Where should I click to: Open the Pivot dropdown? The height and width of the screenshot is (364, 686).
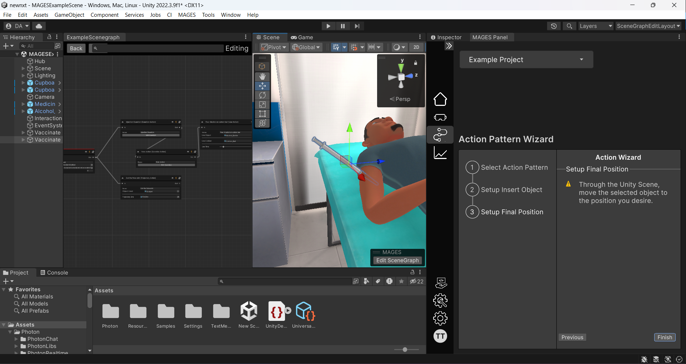[274, 47]
